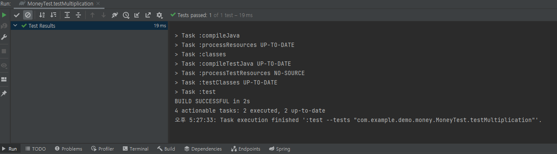Sort test results alphabetically

point(42,15)
